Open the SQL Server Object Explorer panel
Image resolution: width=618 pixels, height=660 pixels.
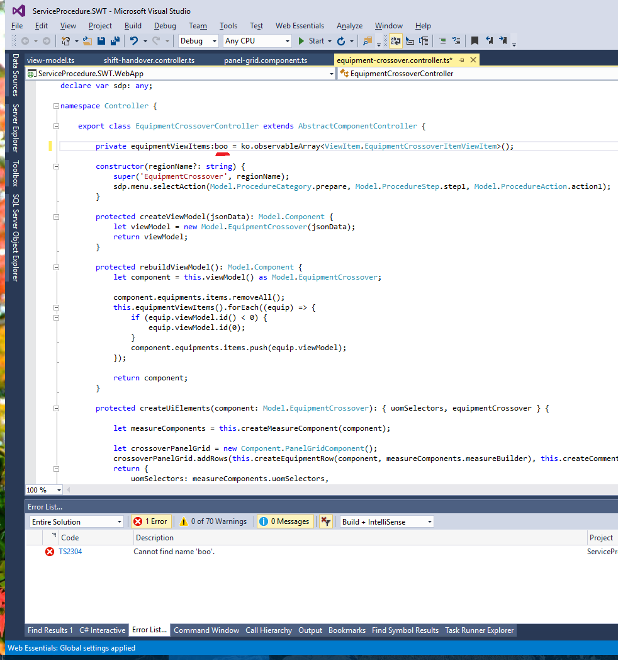[x=16, y=237]
